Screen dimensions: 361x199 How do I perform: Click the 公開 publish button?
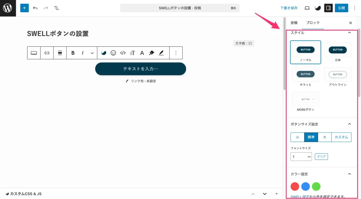341,8
